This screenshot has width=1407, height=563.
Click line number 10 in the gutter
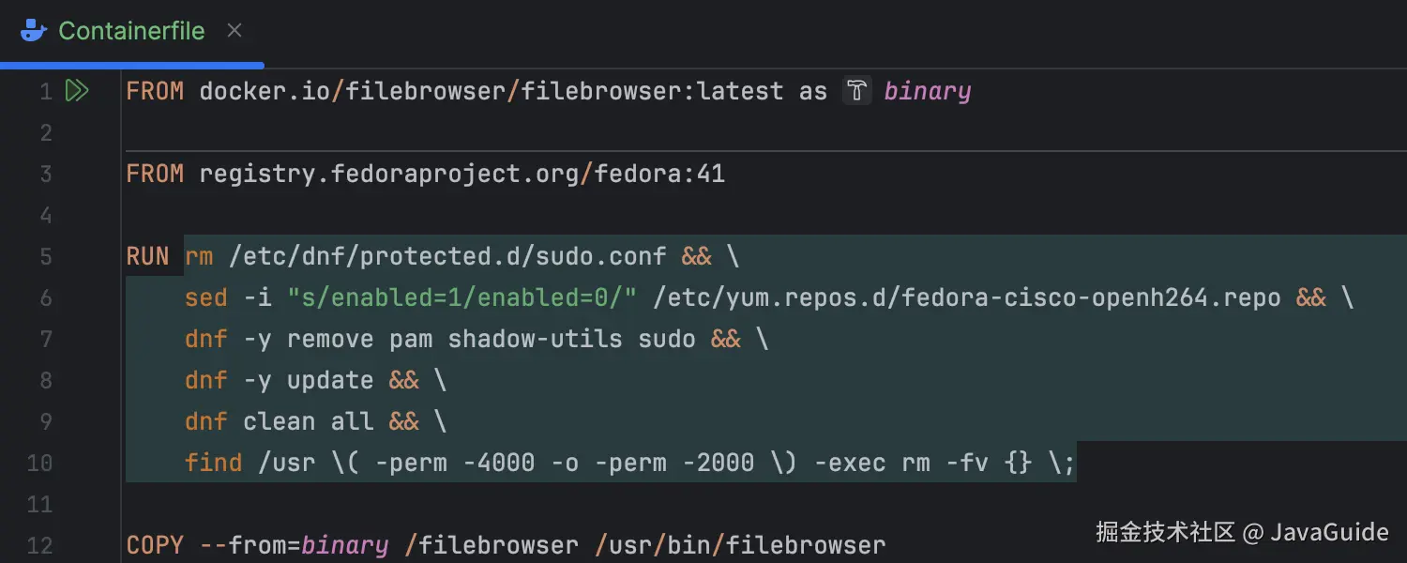point(40,463)
